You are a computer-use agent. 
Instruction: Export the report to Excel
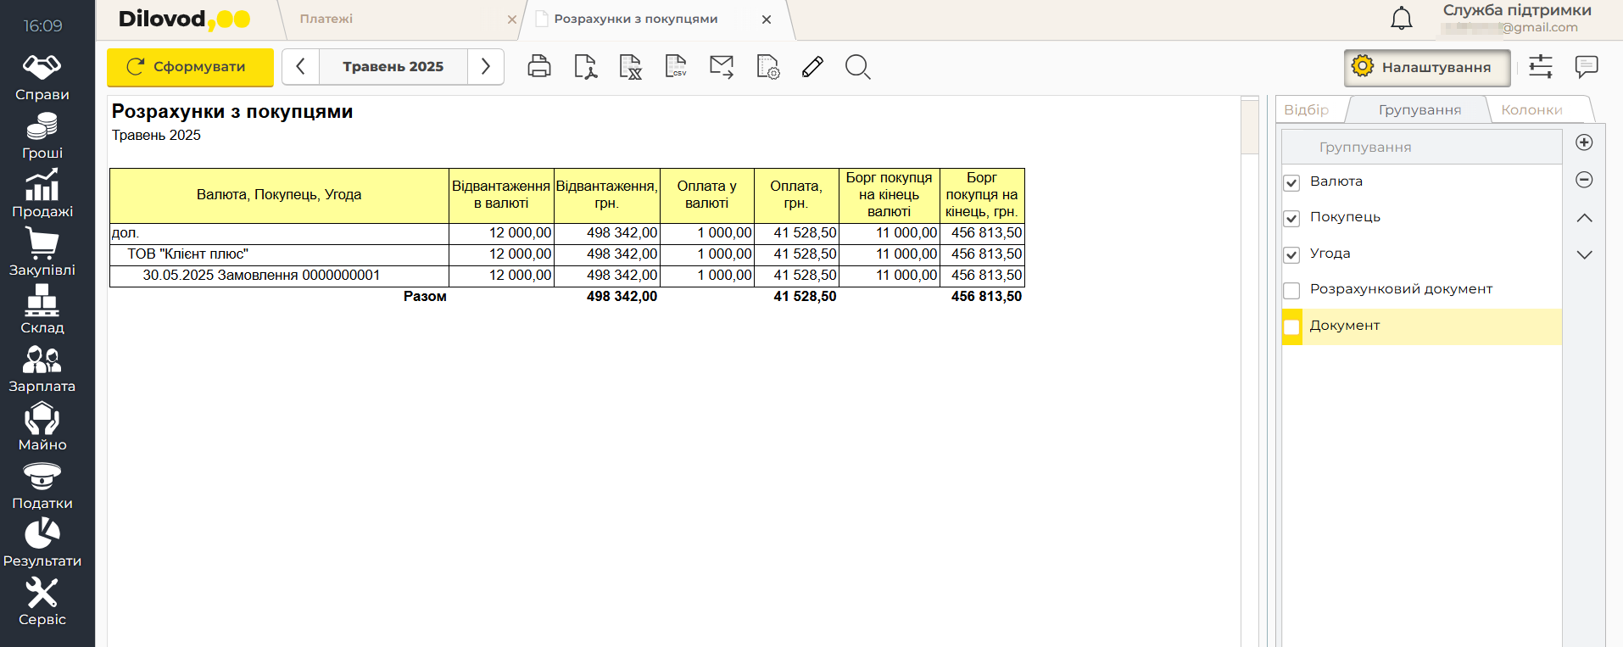[x=630, y=67]
